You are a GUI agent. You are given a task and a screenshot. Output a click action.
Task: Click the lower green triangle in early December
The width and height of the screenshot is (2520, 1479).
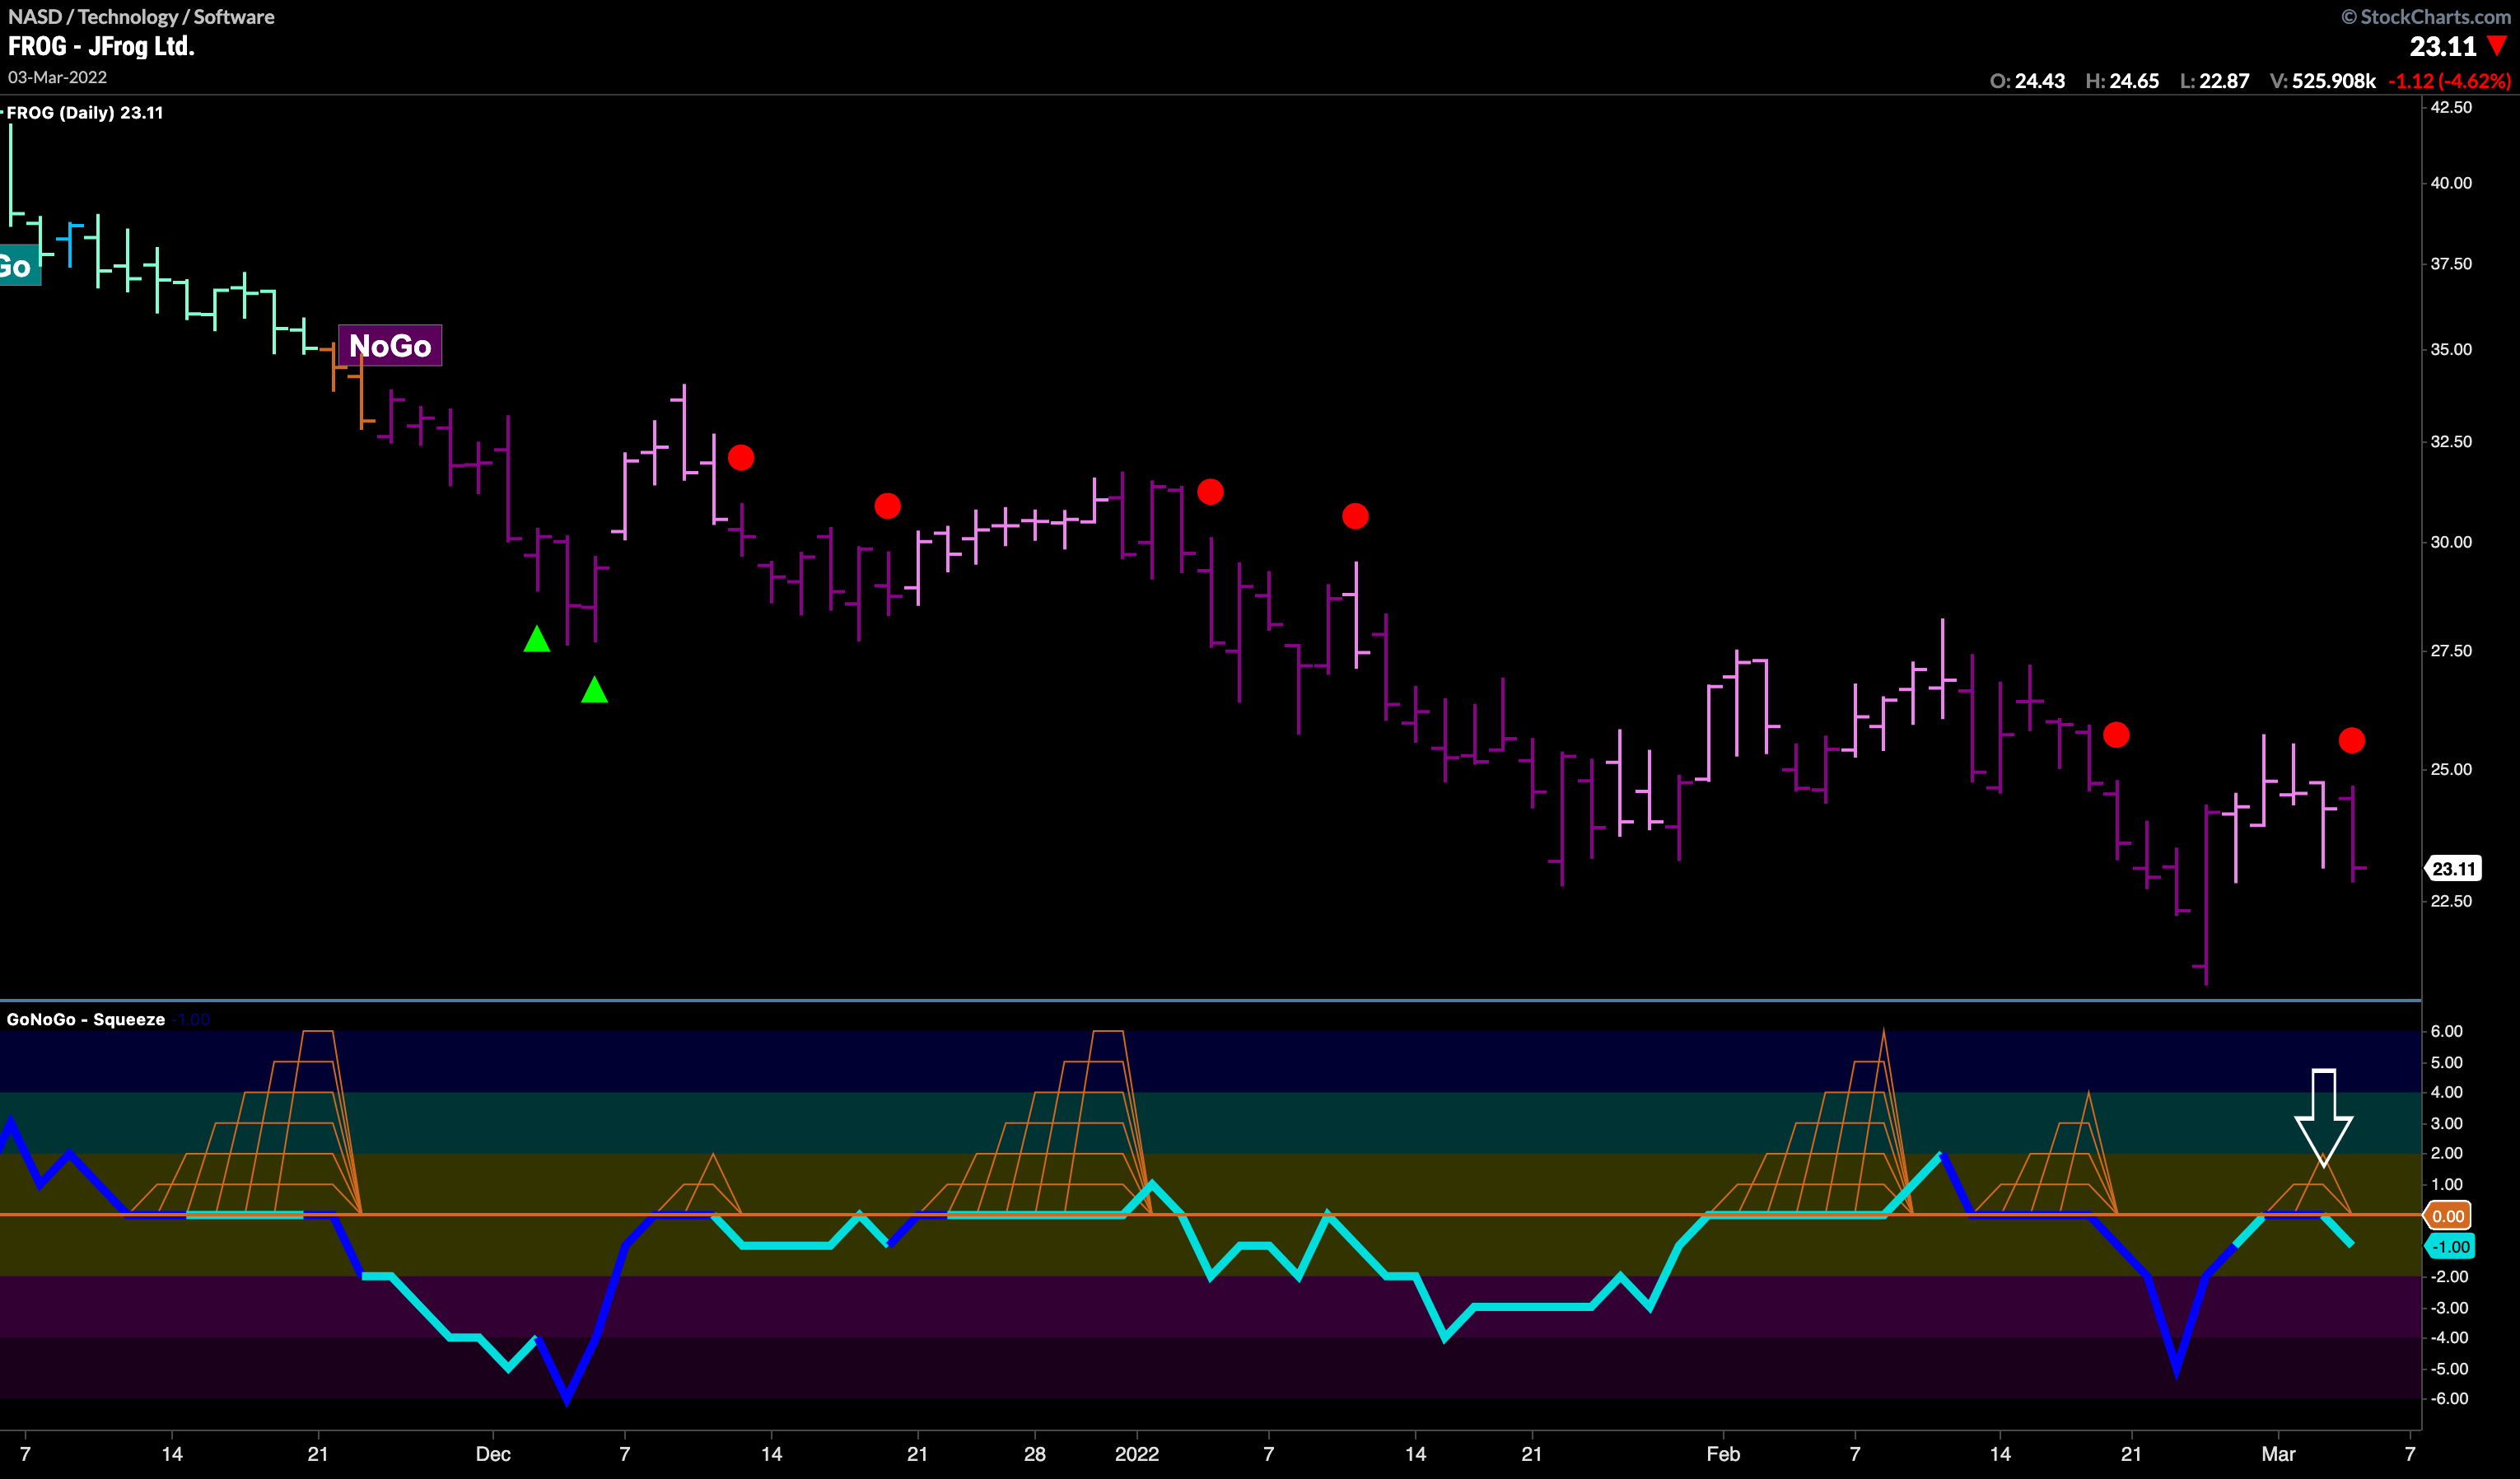click(595, 690)
